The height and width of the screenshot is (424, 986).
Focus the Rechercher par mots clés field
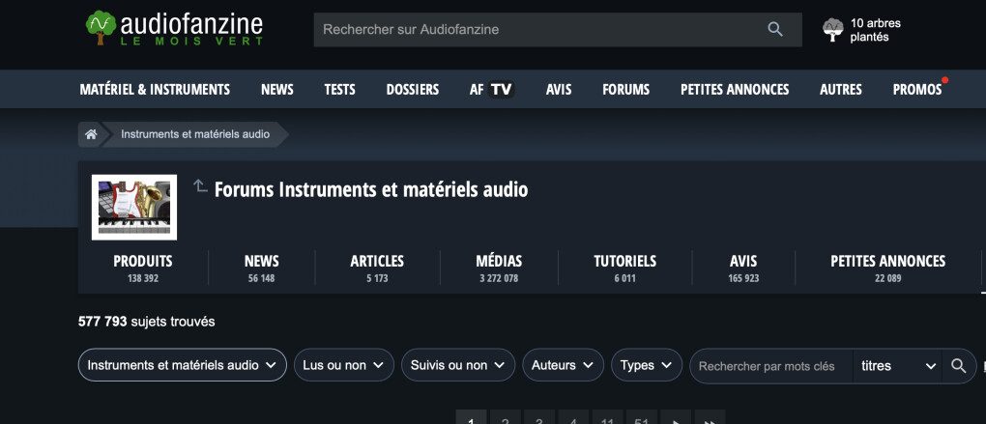(771, 366)
